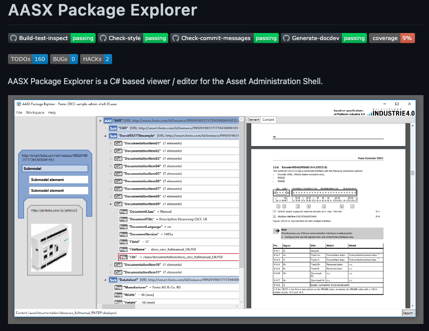Viewport: 429px width, 331px height.
Task: Click the GitHub octocat beside Build-test-inspect
Action: click(13, 38)
